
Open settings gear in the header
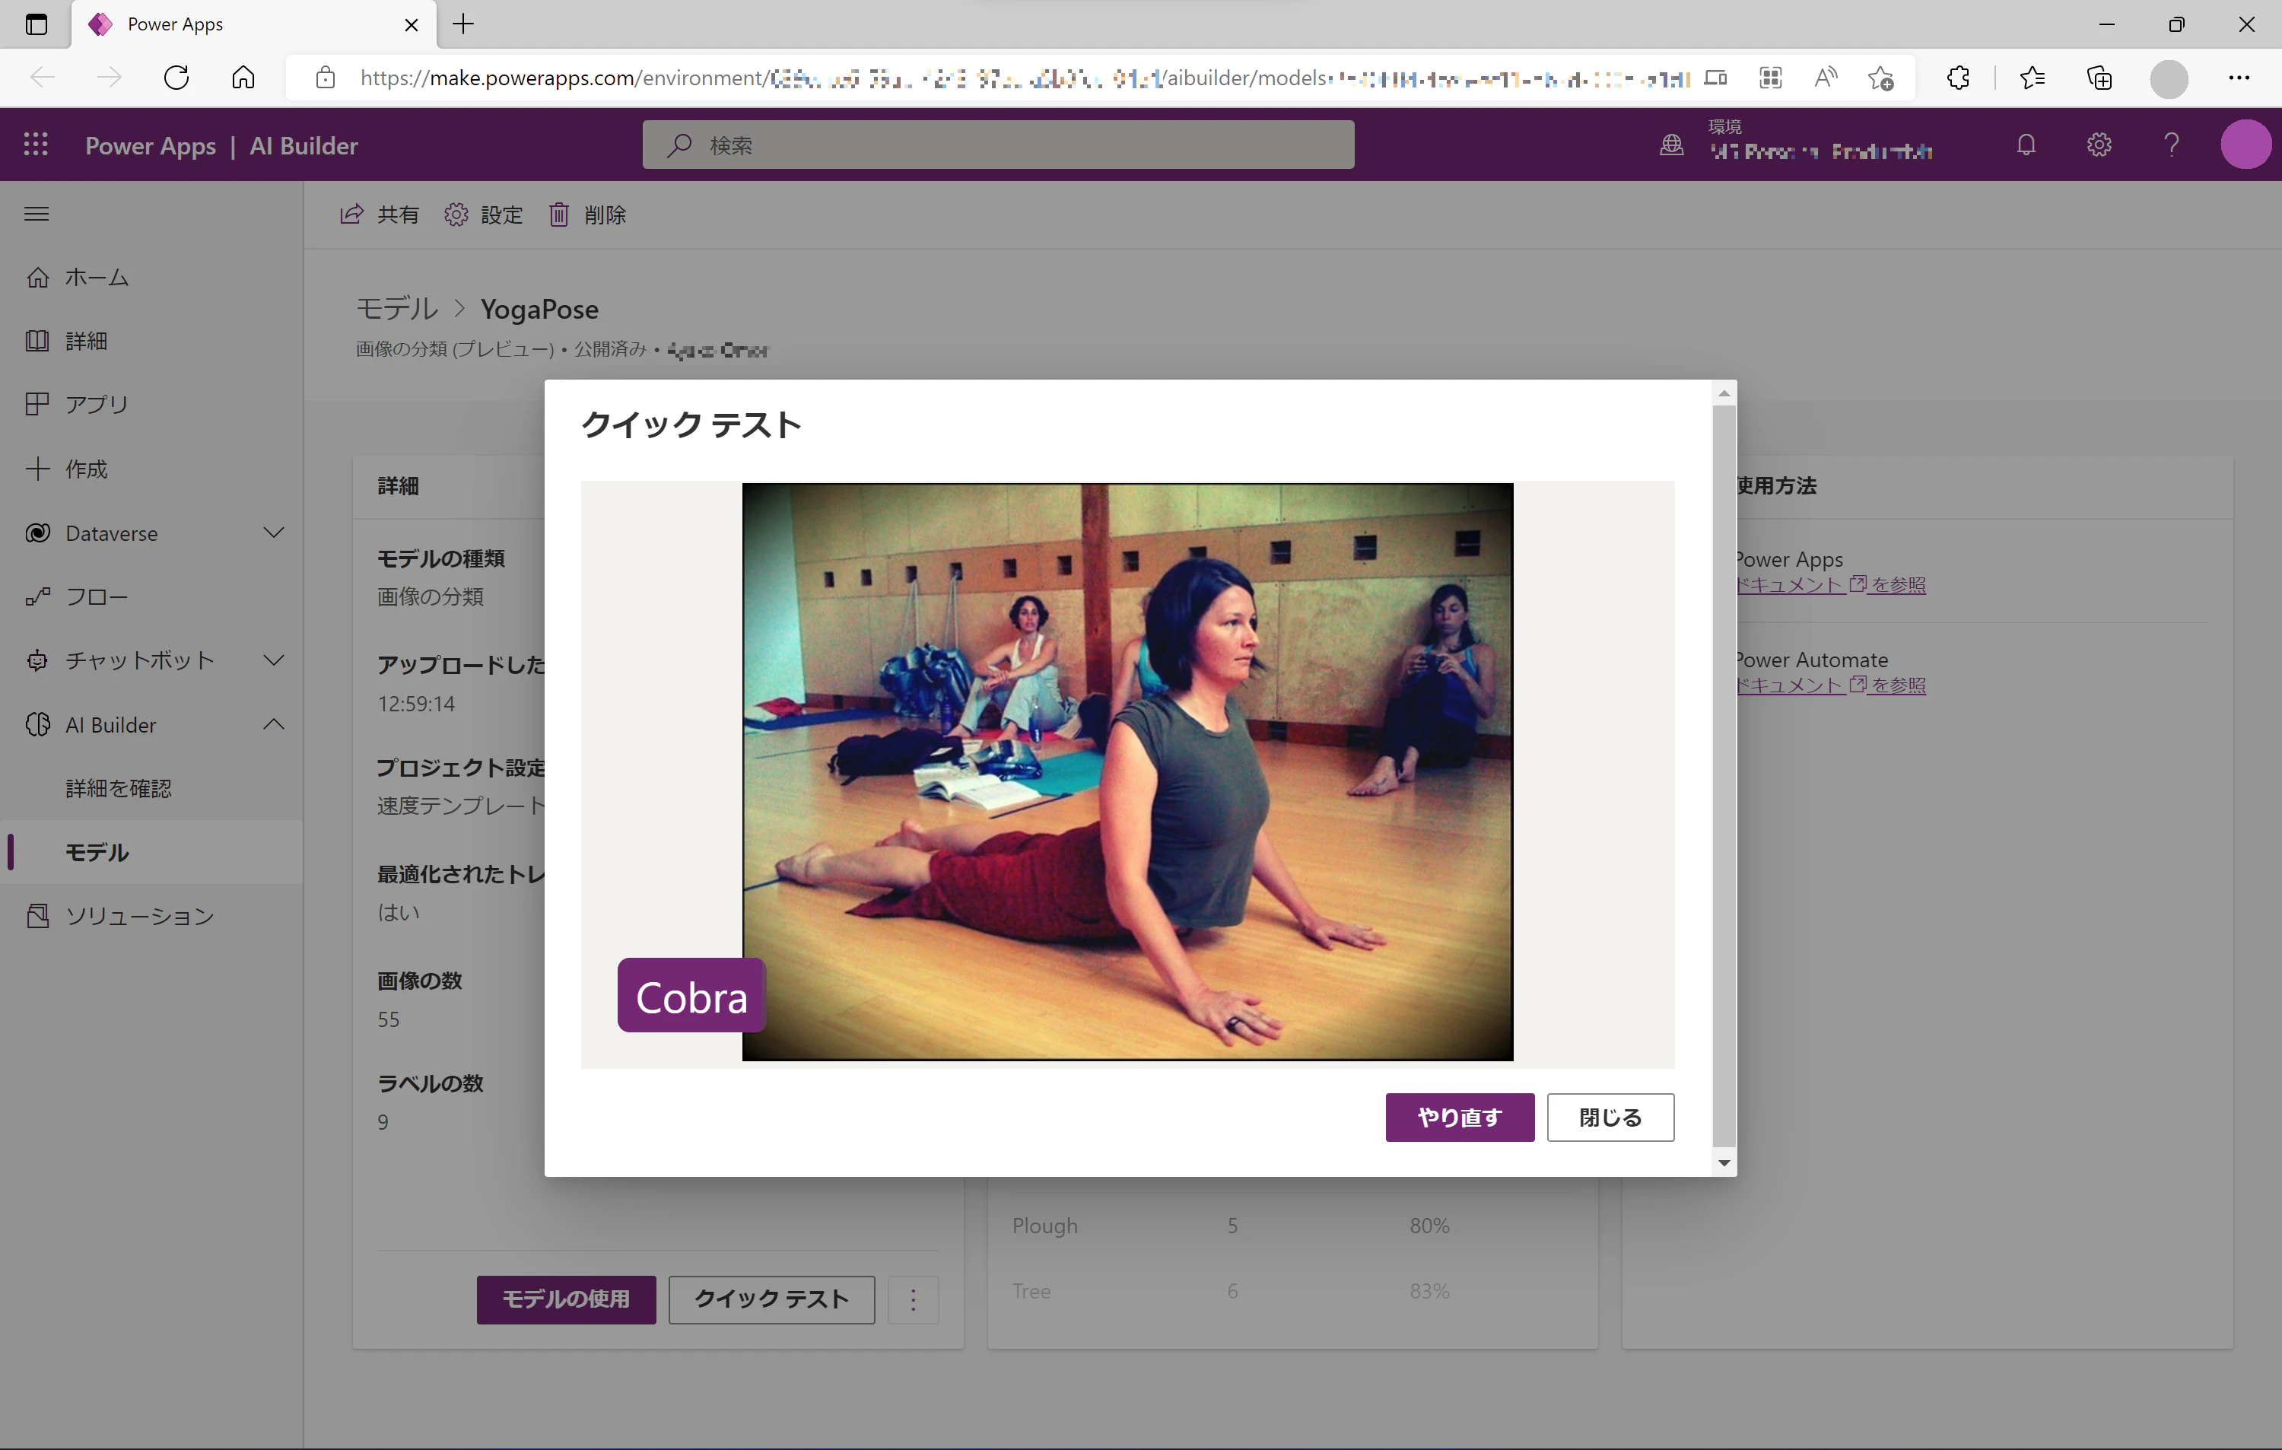click(2099, 145)
